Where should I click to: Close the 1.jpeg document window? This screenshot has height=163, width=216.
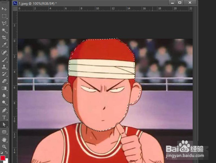click(x=190, y=3)
